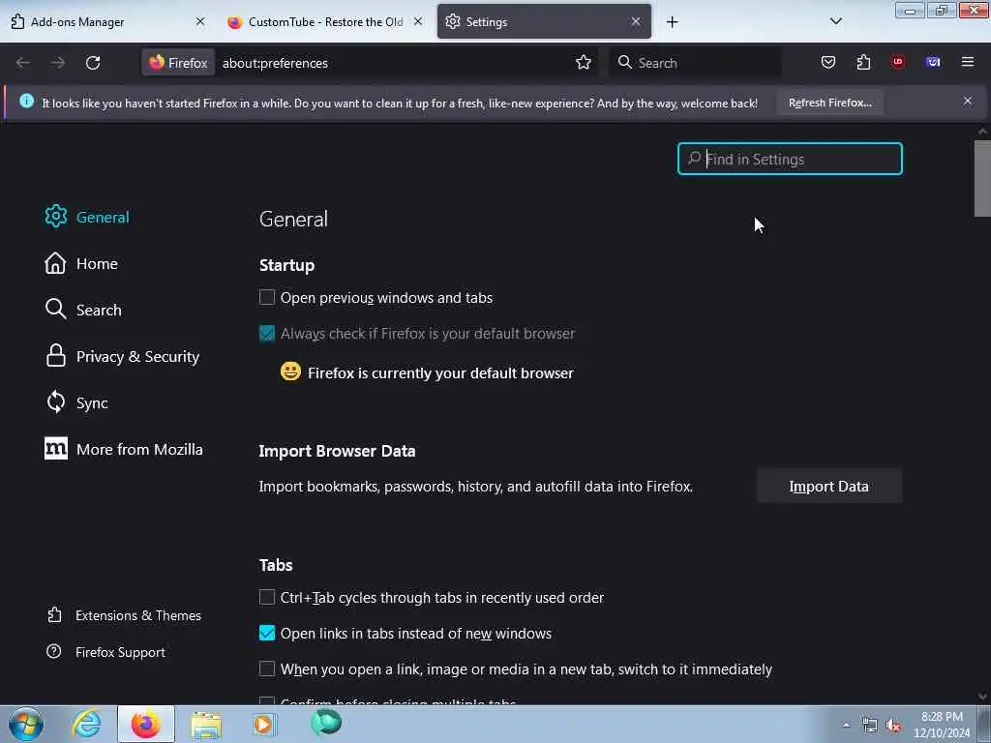This screenshot has width=991, height=743.
Task: Click the purple extension icon in toolbar
Action: 933,62
